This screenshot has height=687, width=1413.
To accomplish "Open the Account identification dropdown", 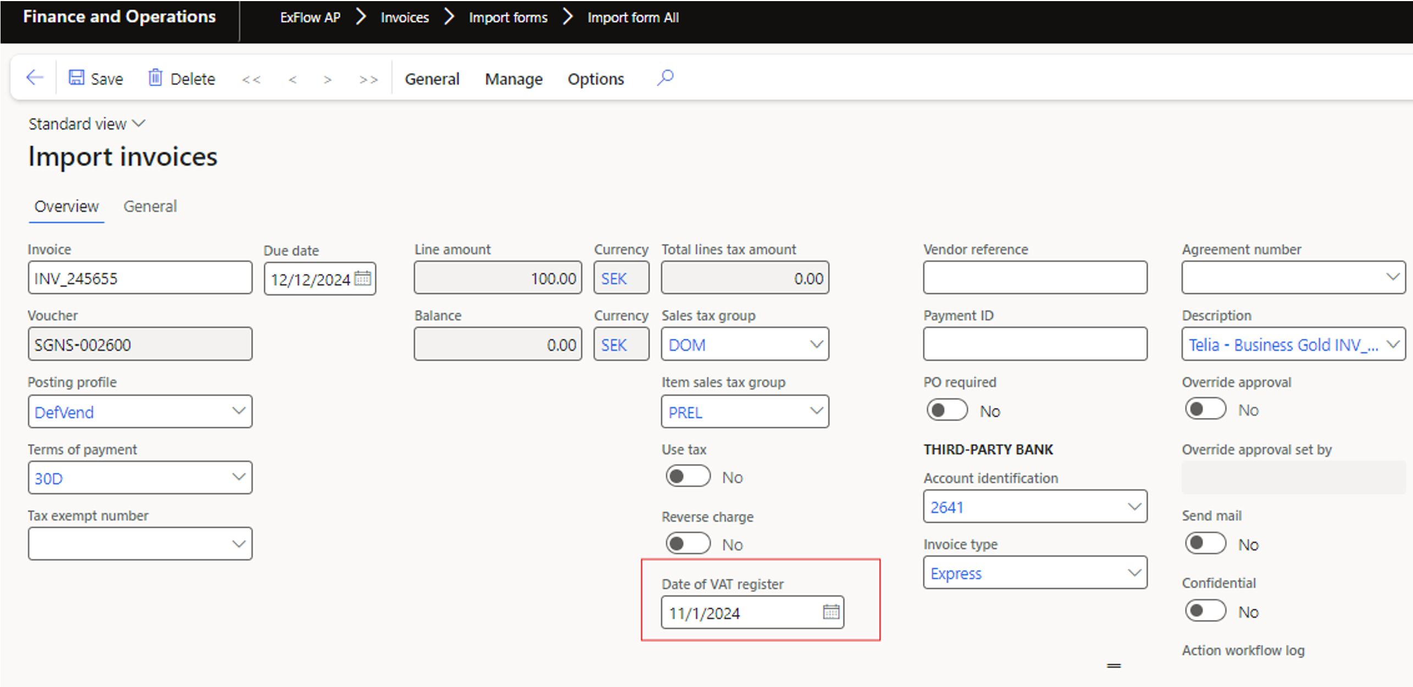I will pyautogui.click(x=1134, y=506).
